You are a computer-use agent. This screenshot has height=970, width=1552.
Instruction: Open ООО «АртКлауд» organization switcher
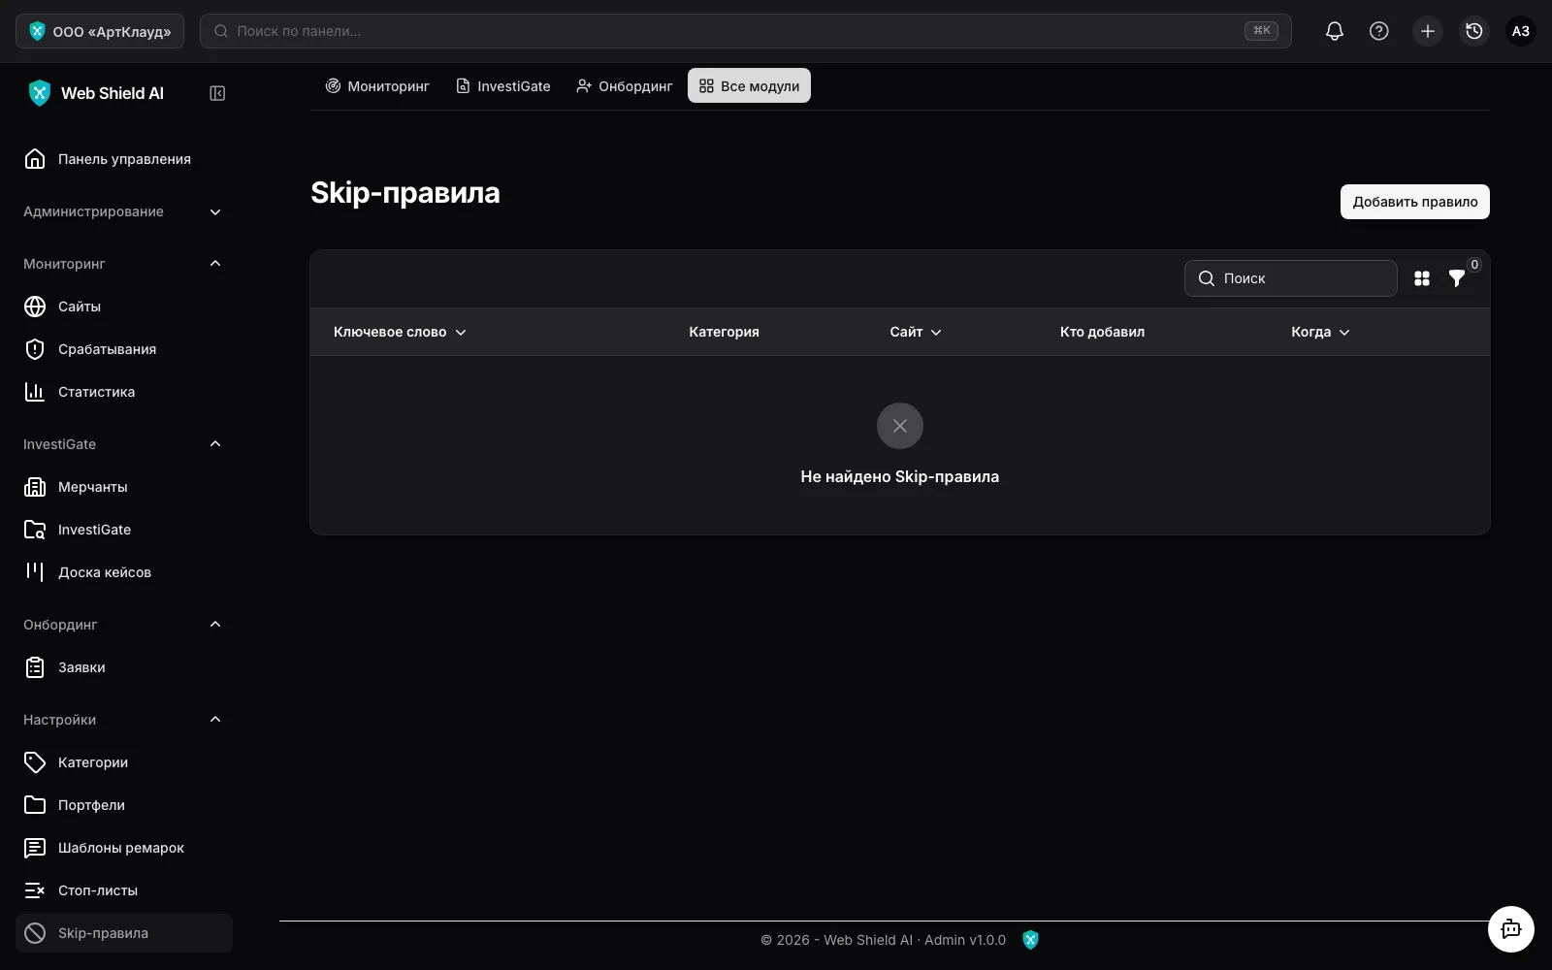click(100, 31)
